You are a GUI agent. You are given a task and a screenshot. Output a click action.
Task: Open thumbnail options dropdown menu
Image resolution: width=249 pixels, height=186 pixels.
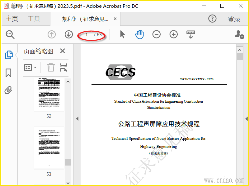point(30,67)
